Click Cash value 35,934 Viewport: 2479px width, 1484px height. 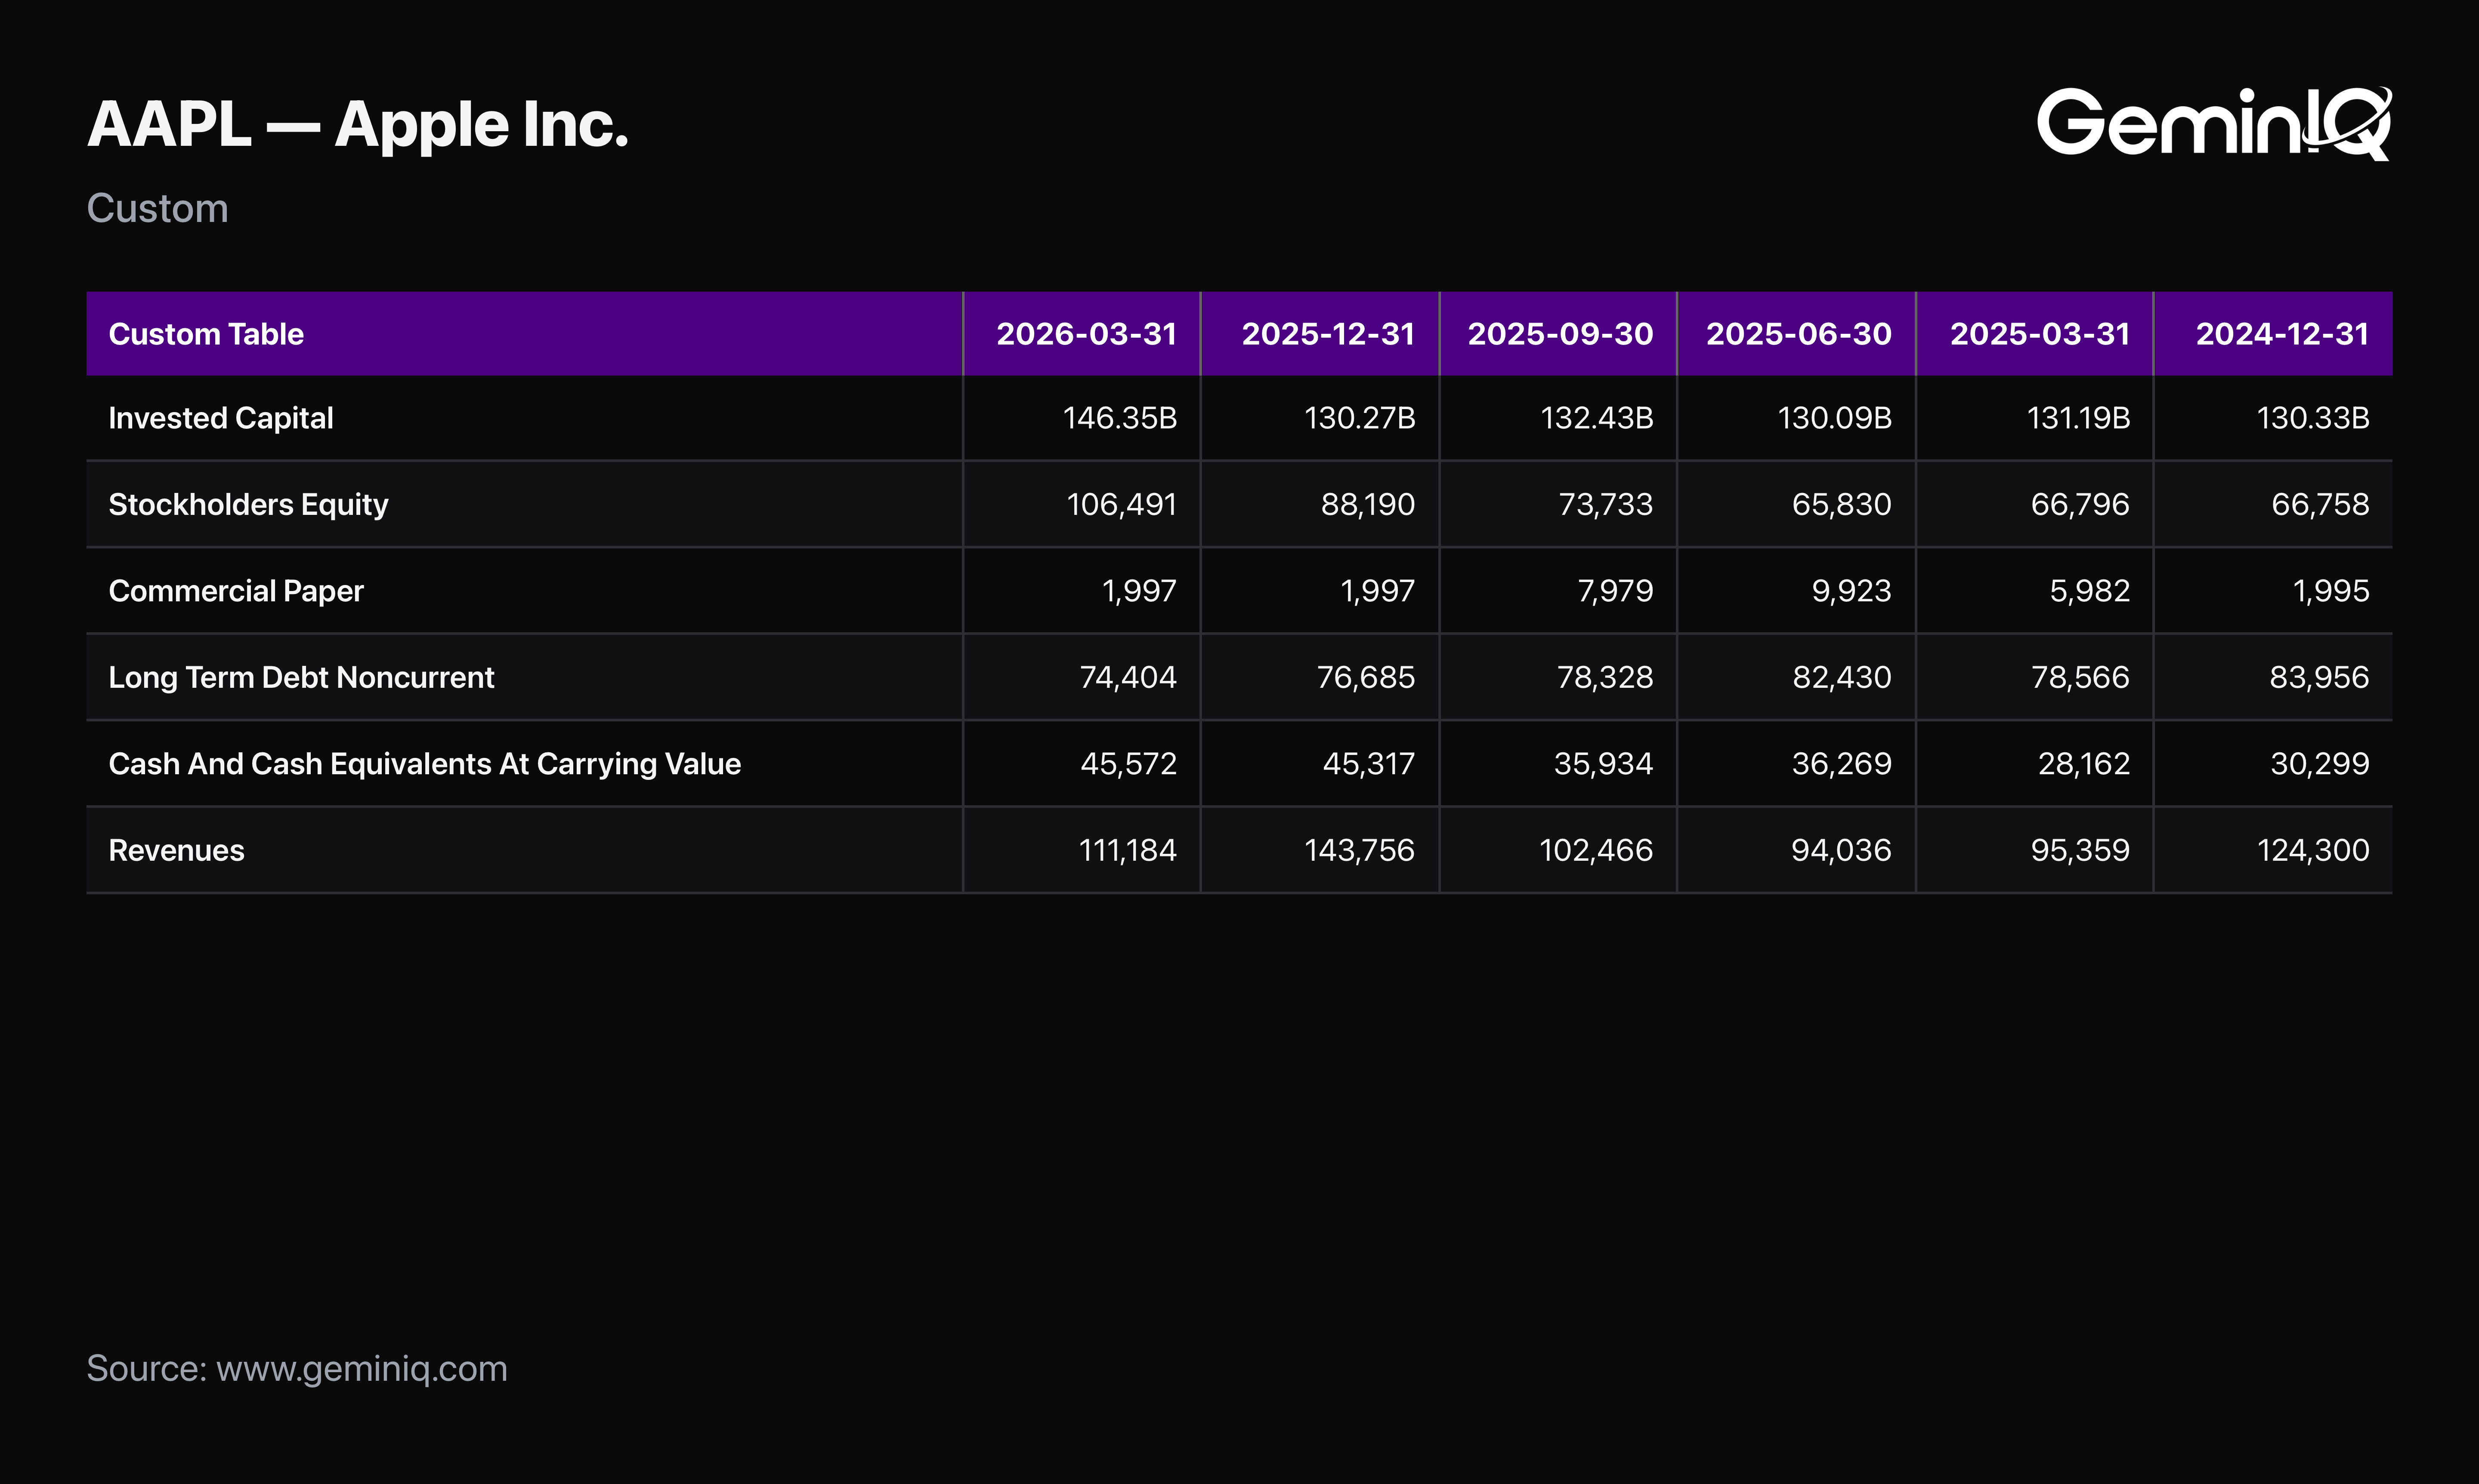point(1604,764)
